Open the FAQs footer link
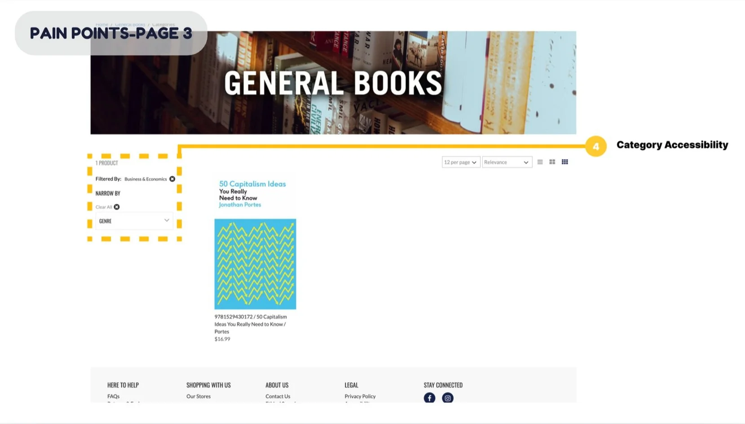This screenshot has width=745, height=424. (114, 396)
